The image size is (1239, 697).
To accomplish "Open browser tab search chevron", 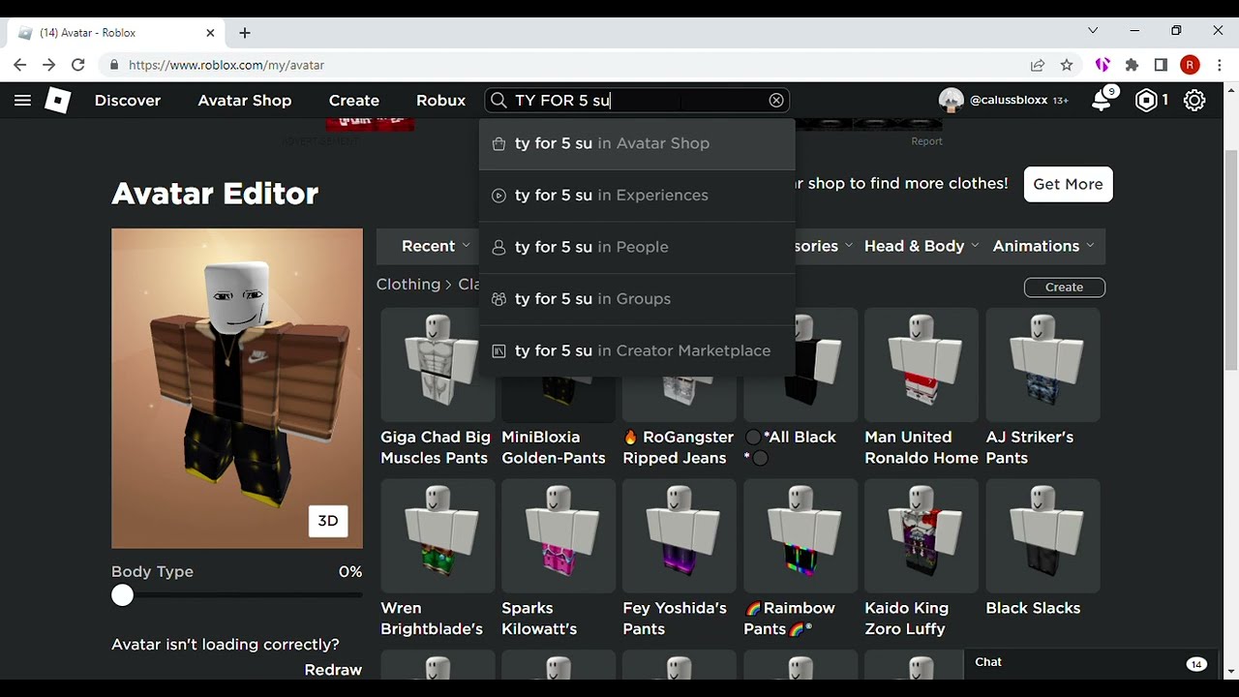I will tap(1093, 31).
